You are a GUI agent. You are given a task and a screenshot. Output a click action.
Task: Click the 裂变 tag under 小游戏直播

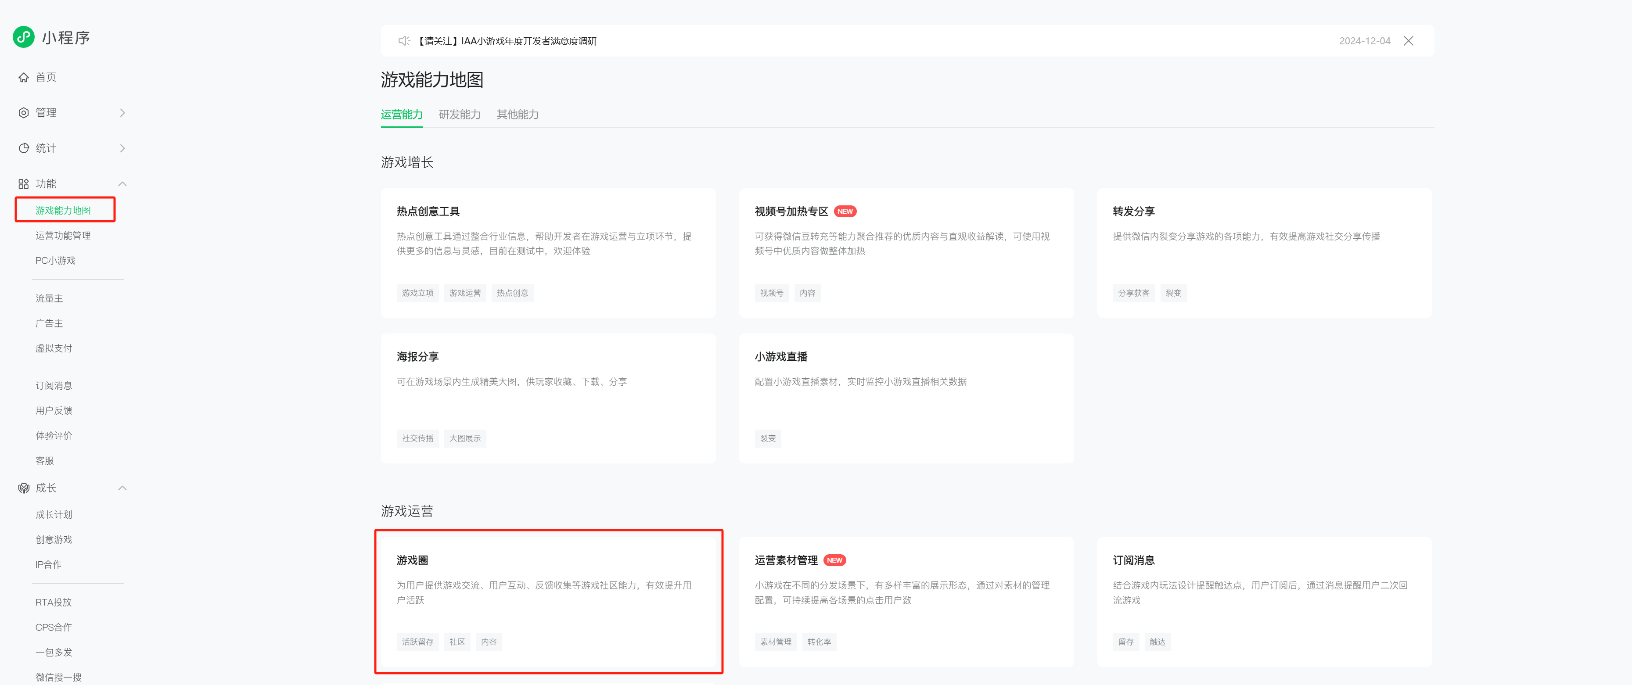click(767, 438)
